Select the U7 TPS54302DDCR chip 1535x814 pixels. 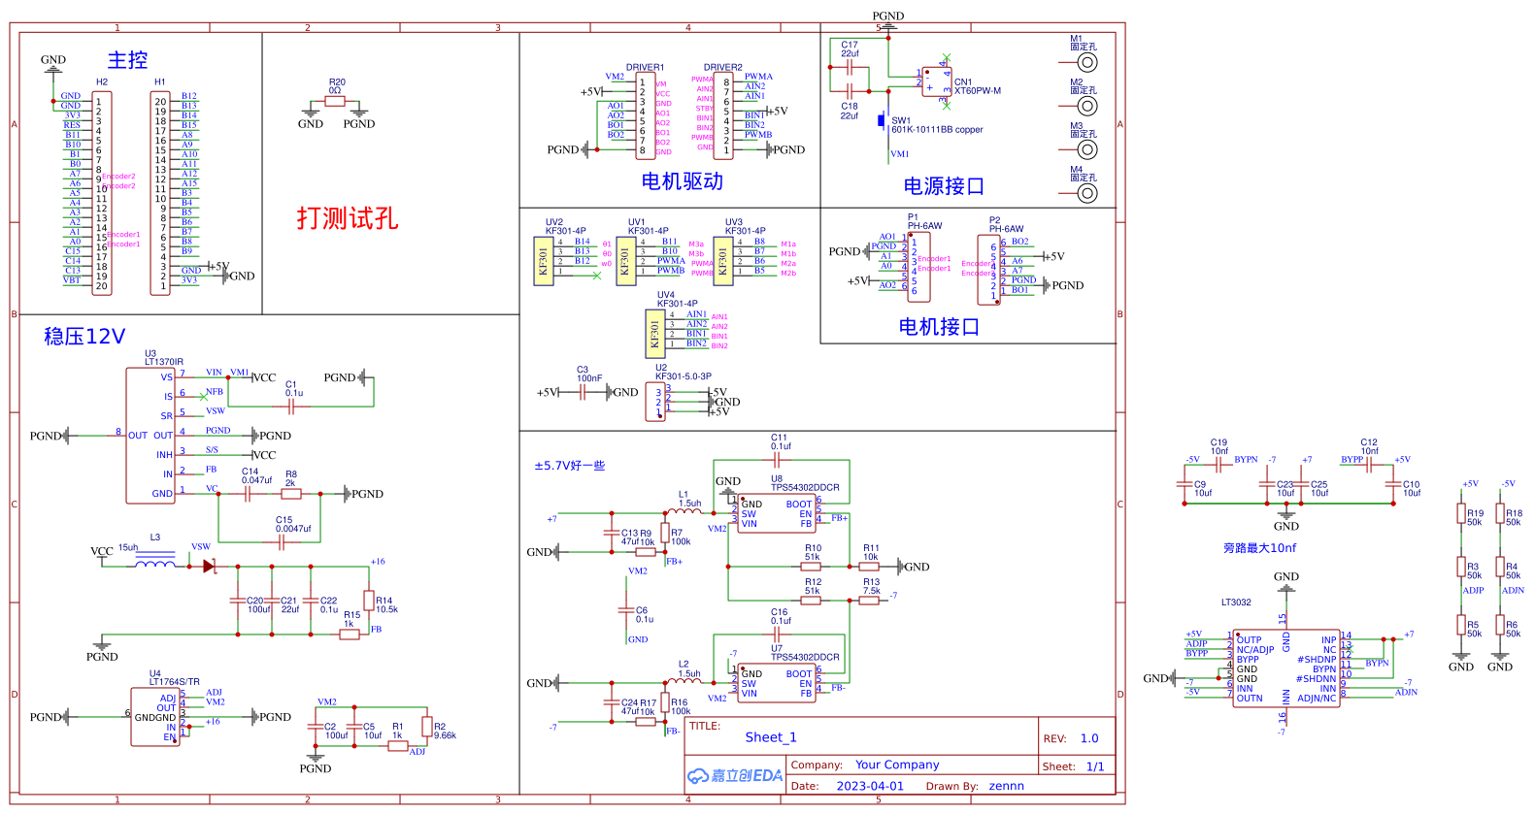(x=777, y=683)
